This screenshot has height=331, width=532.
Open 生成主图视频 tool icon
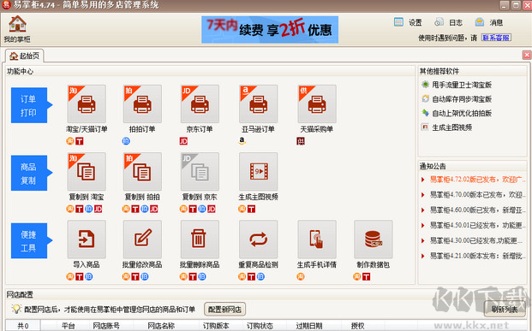[258, 171]
